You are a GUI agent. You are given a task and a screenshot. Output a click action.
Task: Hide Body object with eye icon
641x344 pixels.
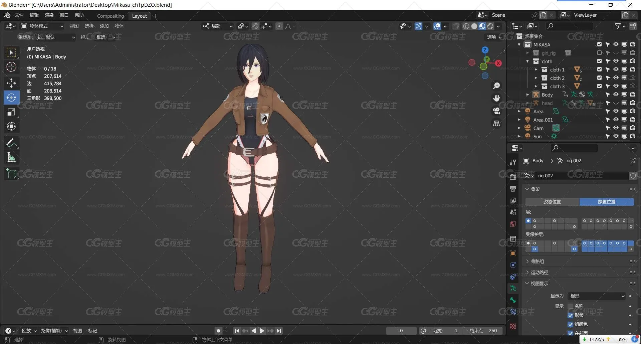tap(616, 95)
